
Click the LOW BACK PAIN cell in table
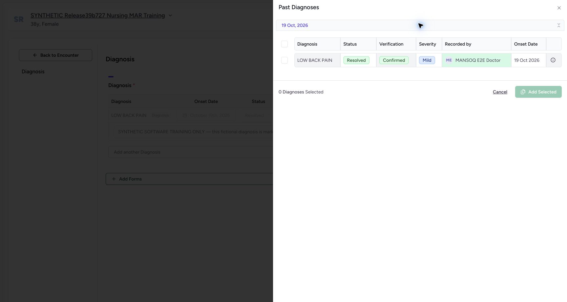(x=317, y=60)
